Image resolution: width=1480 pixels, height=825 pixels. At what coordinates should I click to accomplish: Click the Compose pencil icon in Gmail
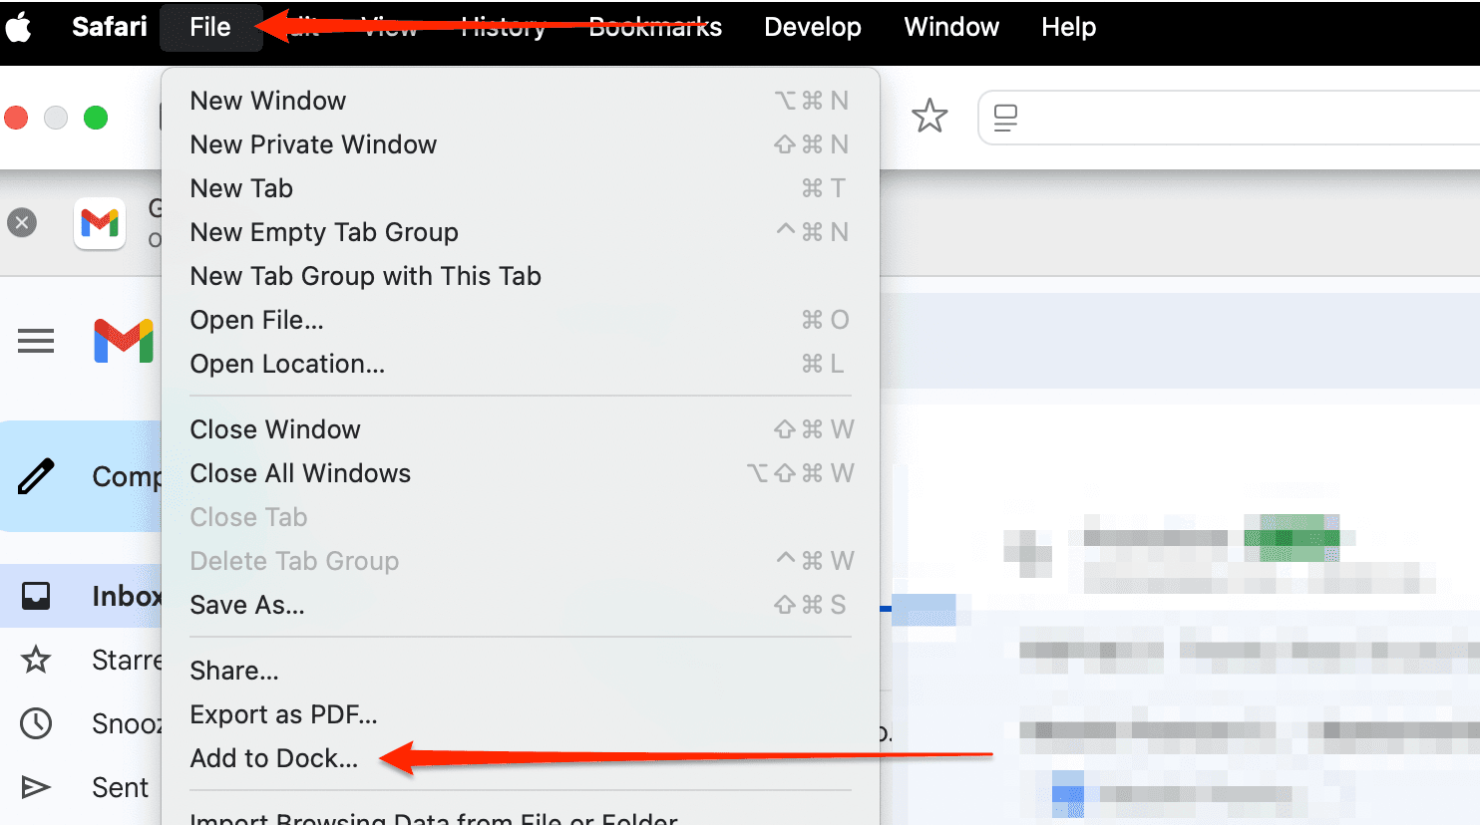coord(37,476)
